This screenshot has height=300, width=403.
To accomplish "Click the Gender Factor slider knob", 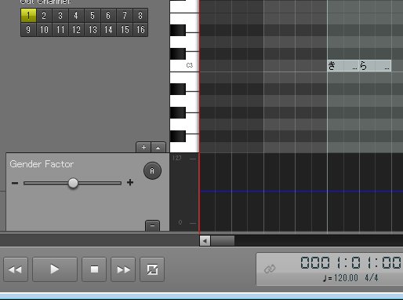I will tap(73, 183).
